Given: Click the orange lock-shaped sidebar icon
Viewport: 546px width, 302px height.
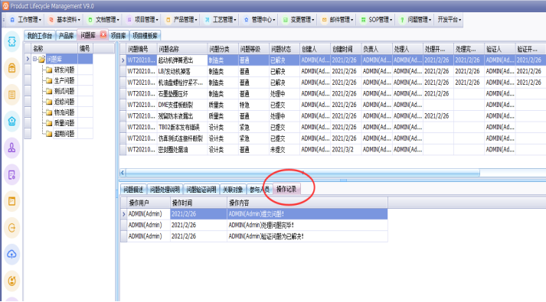Looking at the screenshot, I should click(x=11, y=68).
